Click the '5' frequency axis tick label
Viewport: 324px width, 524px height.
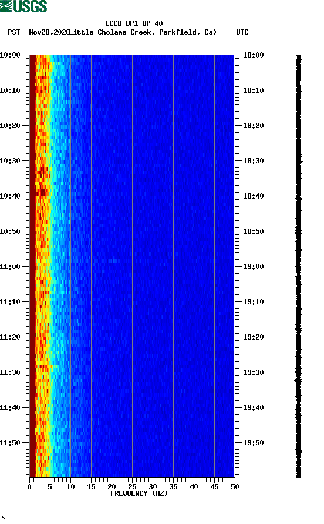click(50, 487)
